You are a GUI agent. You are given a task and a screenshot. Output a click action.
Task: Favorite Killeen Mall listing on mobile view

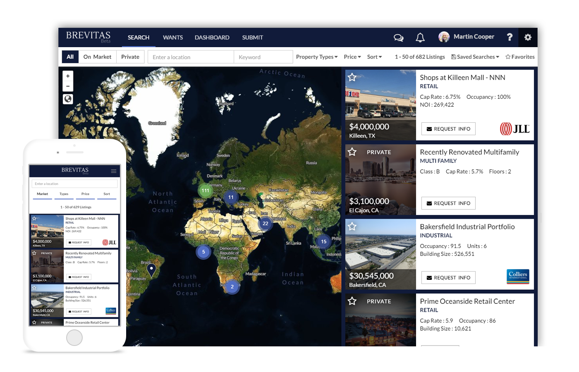click(34, 219)
